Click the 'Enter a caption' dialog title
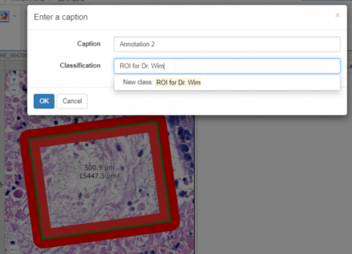 (x=61, y=17)
